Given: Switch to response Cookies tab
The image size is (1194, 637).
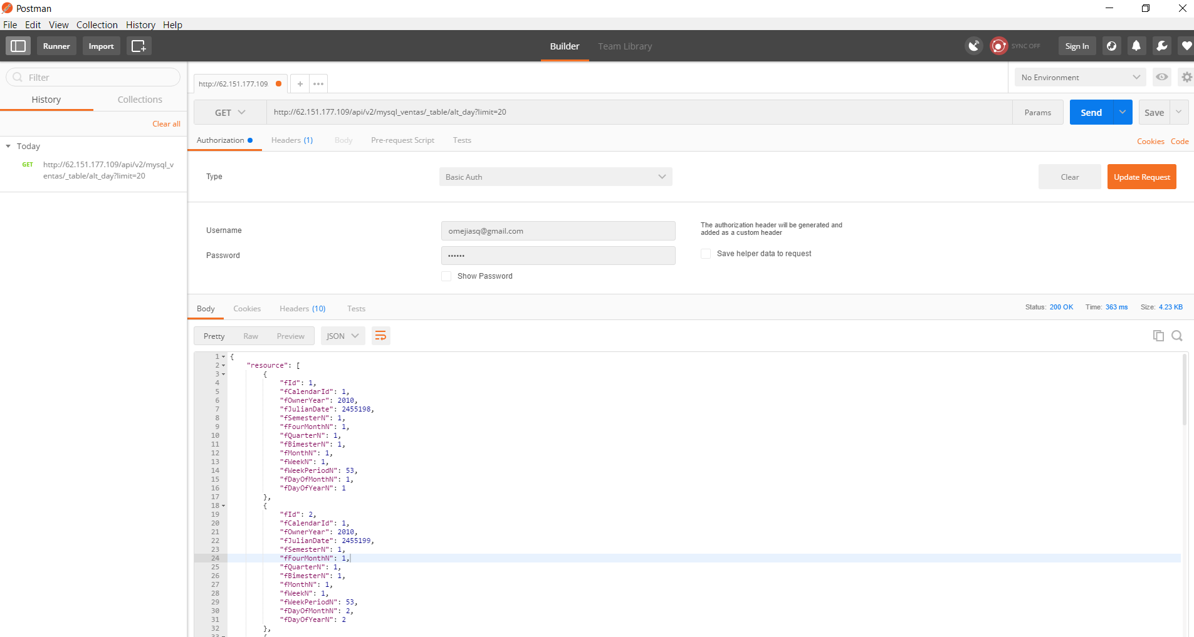Looking at the screenshot, I should tap(247, 309).
